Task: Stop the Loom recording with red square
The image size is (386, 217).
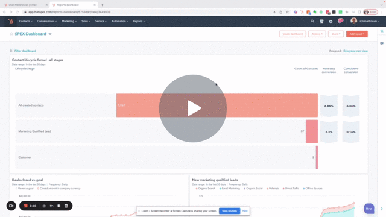Action: (x=25, y=206)
